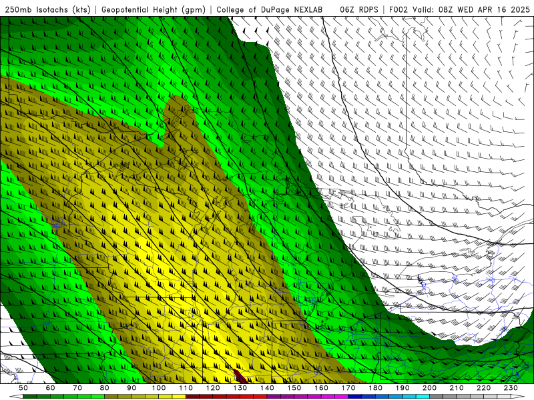Click the 140 label on the color scale

[267, 388]
